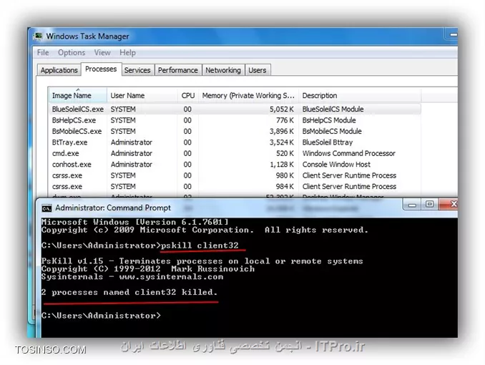Click Administrator user name in the BtTray.exe row
This screenshot has height=365, width=485.
[132, 142]
